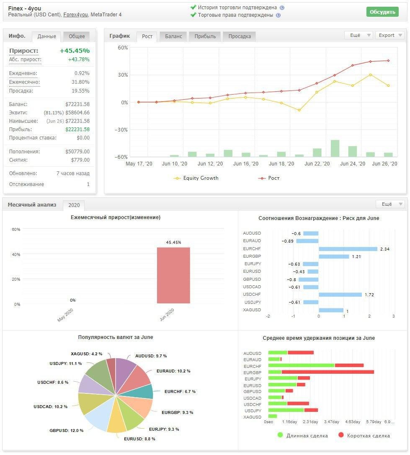Toggle Короткая сделка red legend item
The image size is (410, 455).
click(x=341, y=435)
